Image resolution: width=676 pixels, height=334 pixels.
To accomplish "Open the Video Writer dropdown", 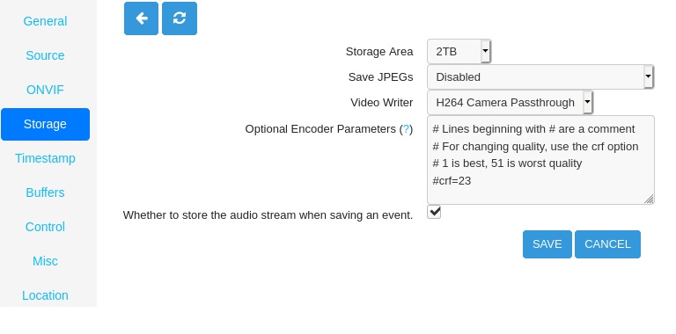I will (x=510, y=103).
